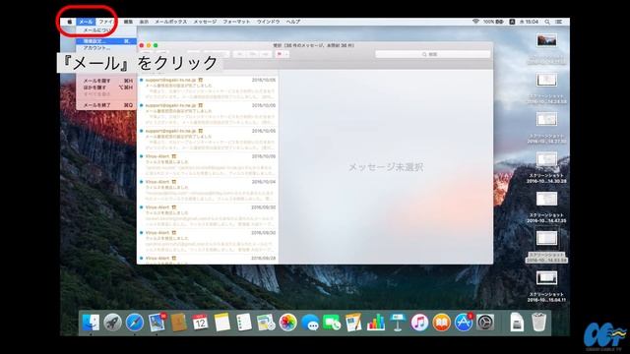The width and height of the screenshot is (630, 354).
Task: Open Keynote podium icon in Dock
Action: (x=398, y=323)
